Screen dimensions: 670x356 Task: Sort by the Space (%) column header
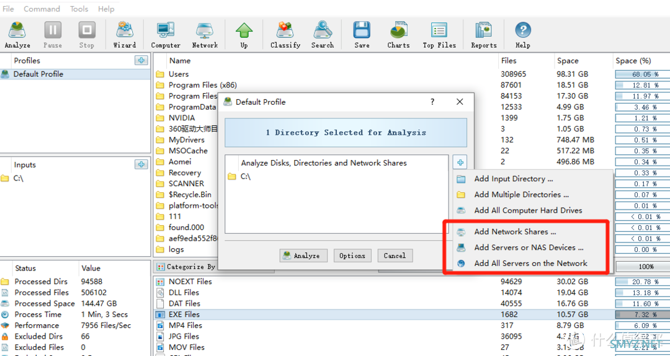tap(641, 61)
